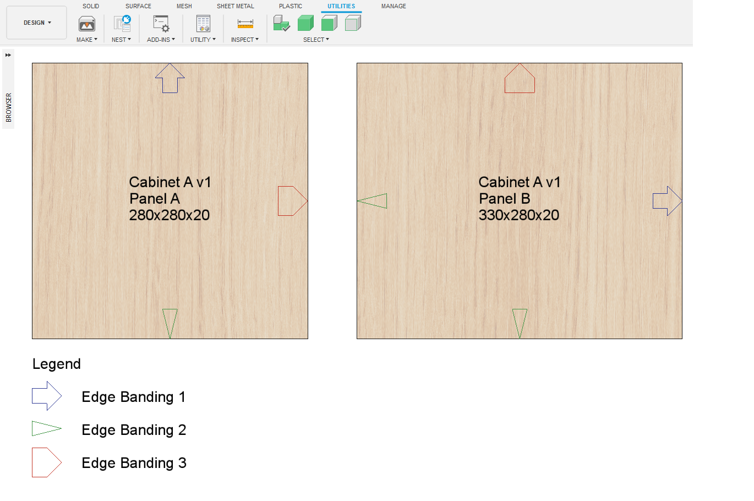
Task: Click the third select cube icon
Action: point(329,24)
